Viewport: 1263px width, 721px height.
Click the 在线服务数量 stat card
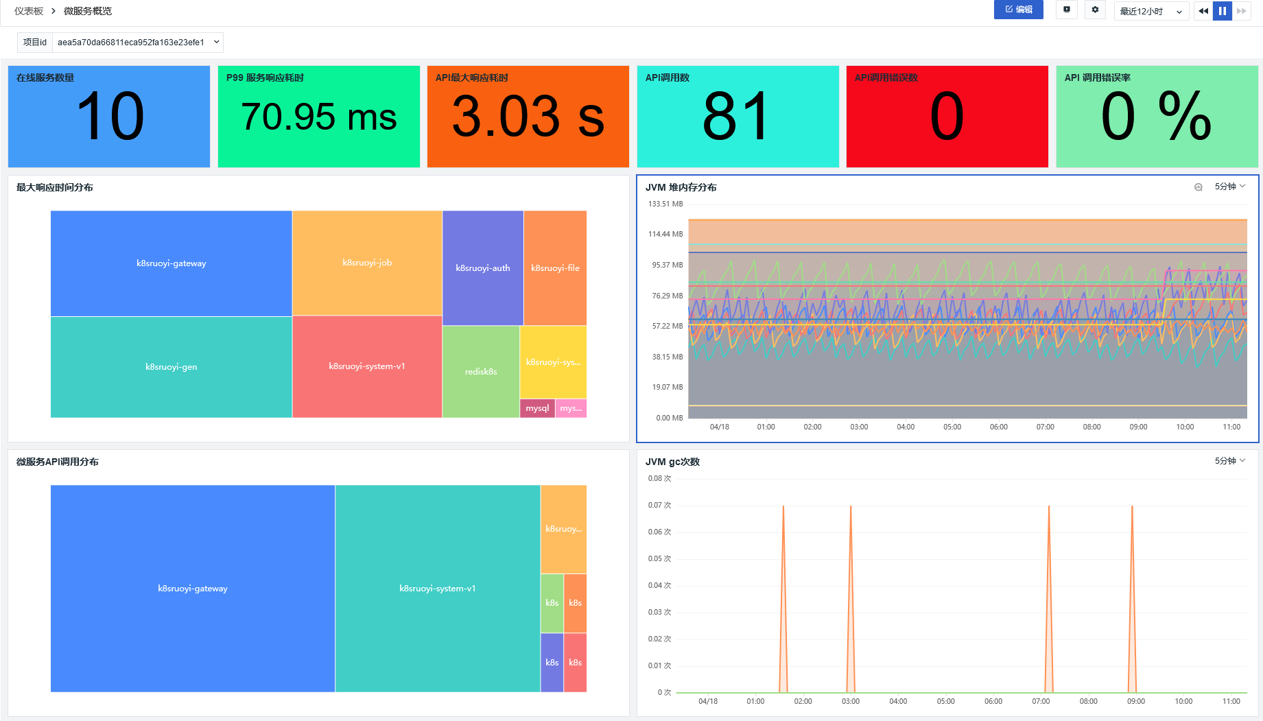click(109, 117)
